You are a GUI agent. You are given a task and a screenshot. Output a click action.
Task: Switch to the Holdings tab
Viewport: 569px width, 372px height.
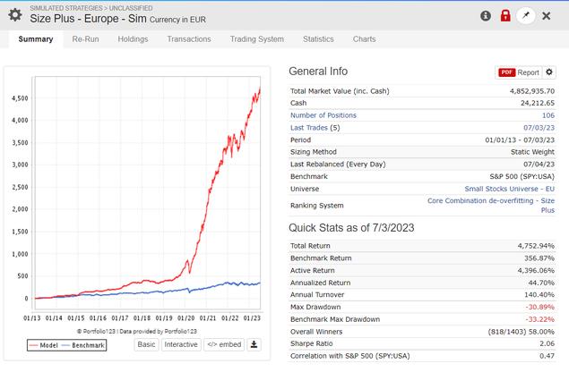133,39
